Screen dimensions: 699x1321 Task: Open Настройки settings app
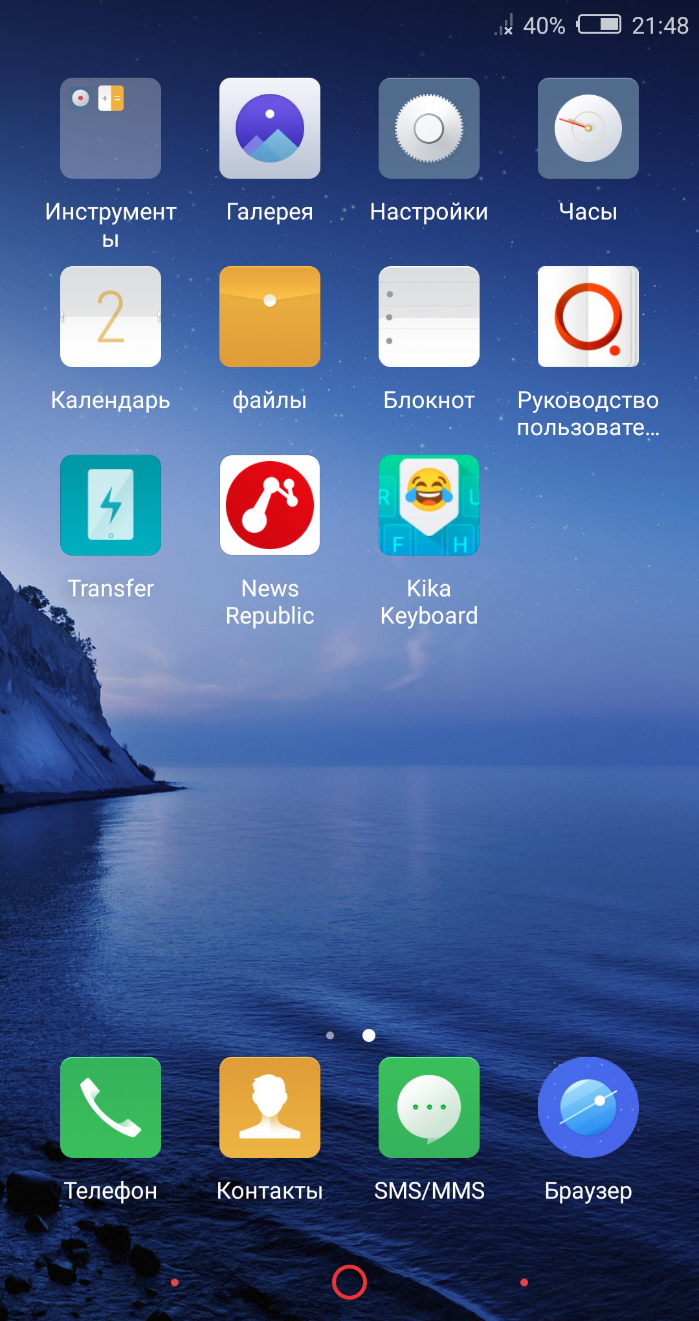[x=429, y=128]
